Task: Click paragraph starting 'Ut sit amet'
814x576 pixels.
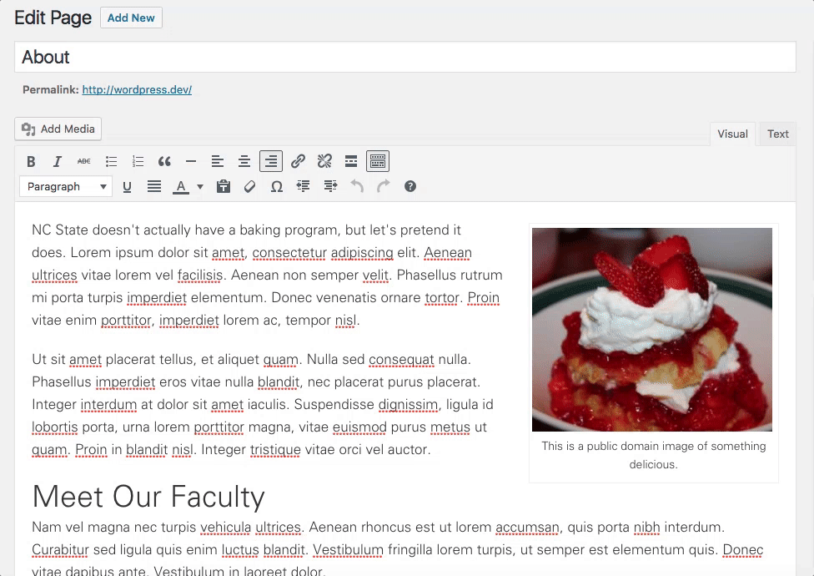Action: point(263,404)
